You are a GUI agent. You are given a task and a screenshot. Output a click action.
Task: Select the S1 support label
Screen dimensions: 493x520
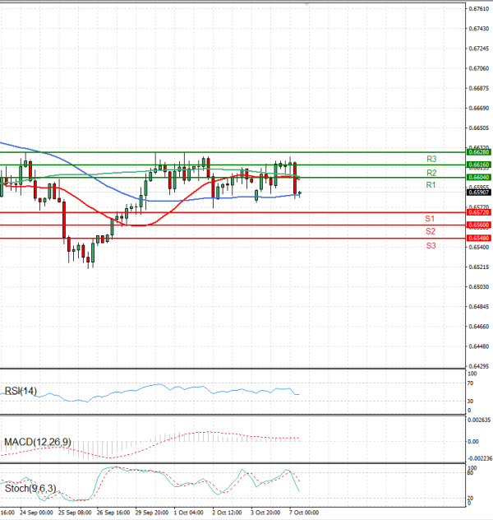(430, 219)
